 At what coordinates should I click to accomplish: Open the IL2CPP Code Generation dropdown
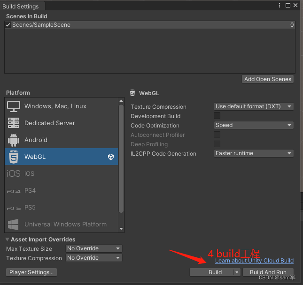254,153
